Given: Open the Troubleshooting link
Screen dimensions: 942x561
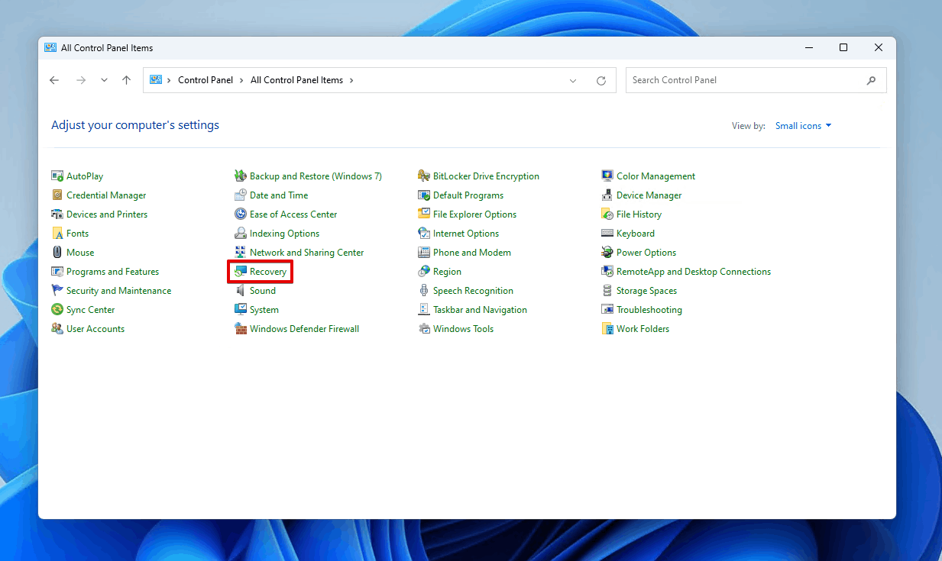Looking at the screenshot, I should [x=649, y=310].
